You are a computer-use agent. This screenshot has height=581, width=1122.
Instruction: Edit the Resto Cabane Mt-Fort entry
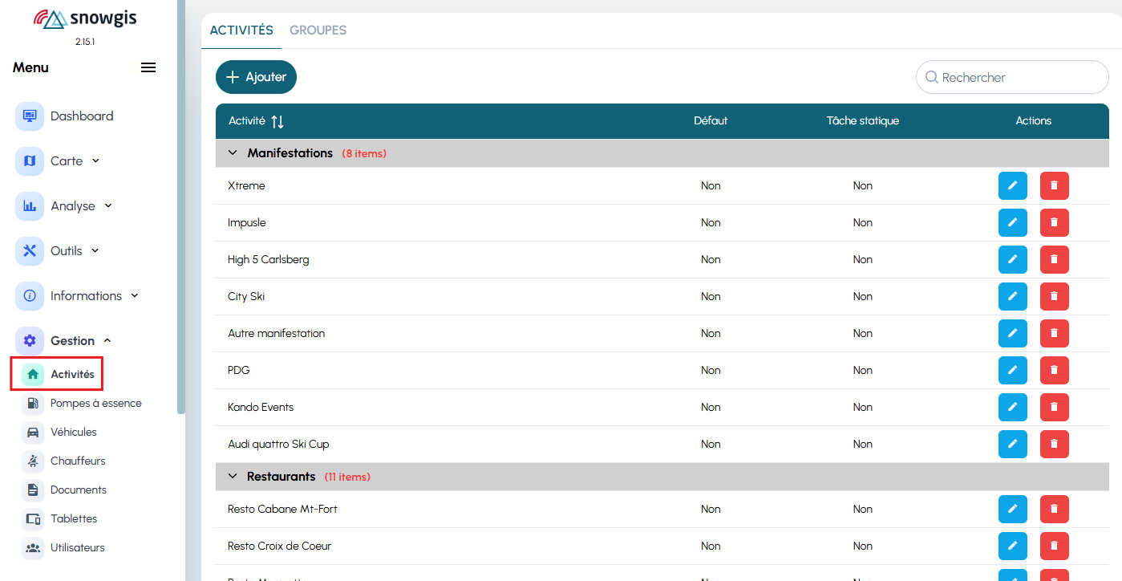click(1012, 509)
